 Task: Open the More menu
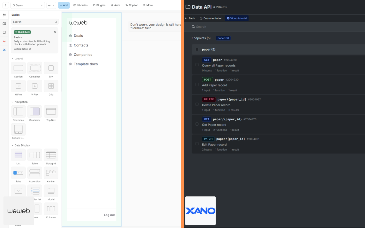(148, 5)
